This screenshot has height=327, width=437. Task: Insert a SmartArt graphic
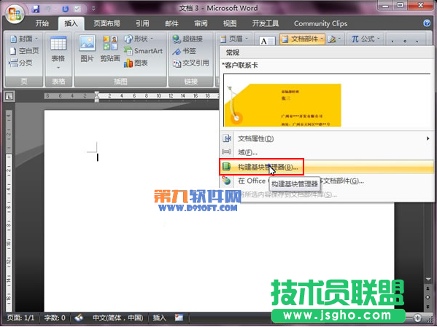[x=143, y=51]
